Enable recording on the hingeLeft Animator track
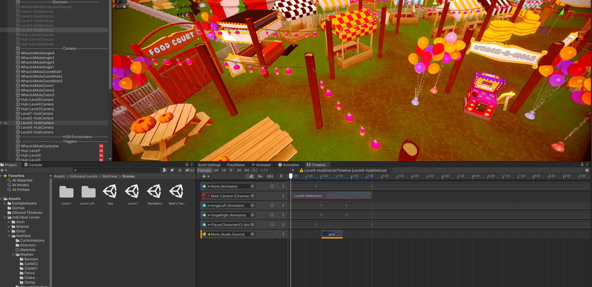 (x=272, y=205)
